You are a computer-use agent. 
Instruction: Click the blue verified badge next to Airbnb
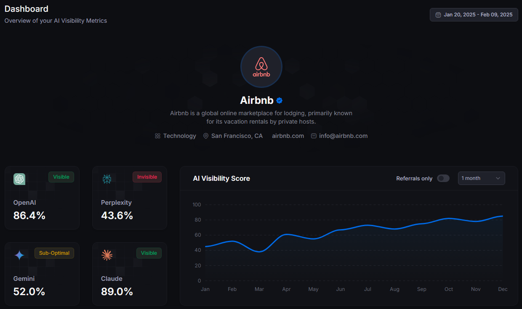(x=280, y=100)
